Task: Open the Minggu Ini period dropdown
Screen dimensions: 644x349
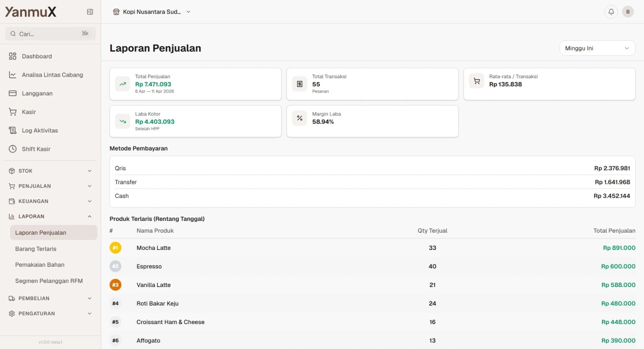Action: click(597, 48)
